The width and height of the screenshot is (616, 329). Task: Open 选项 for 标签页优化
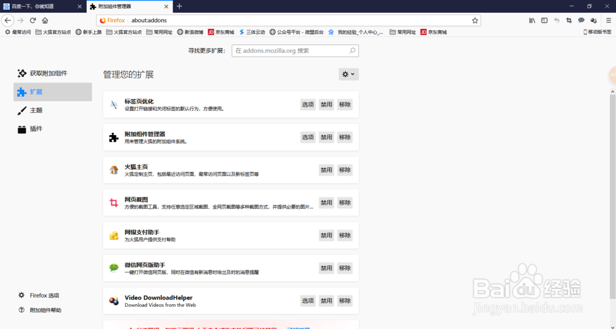(x=308, y=105)
